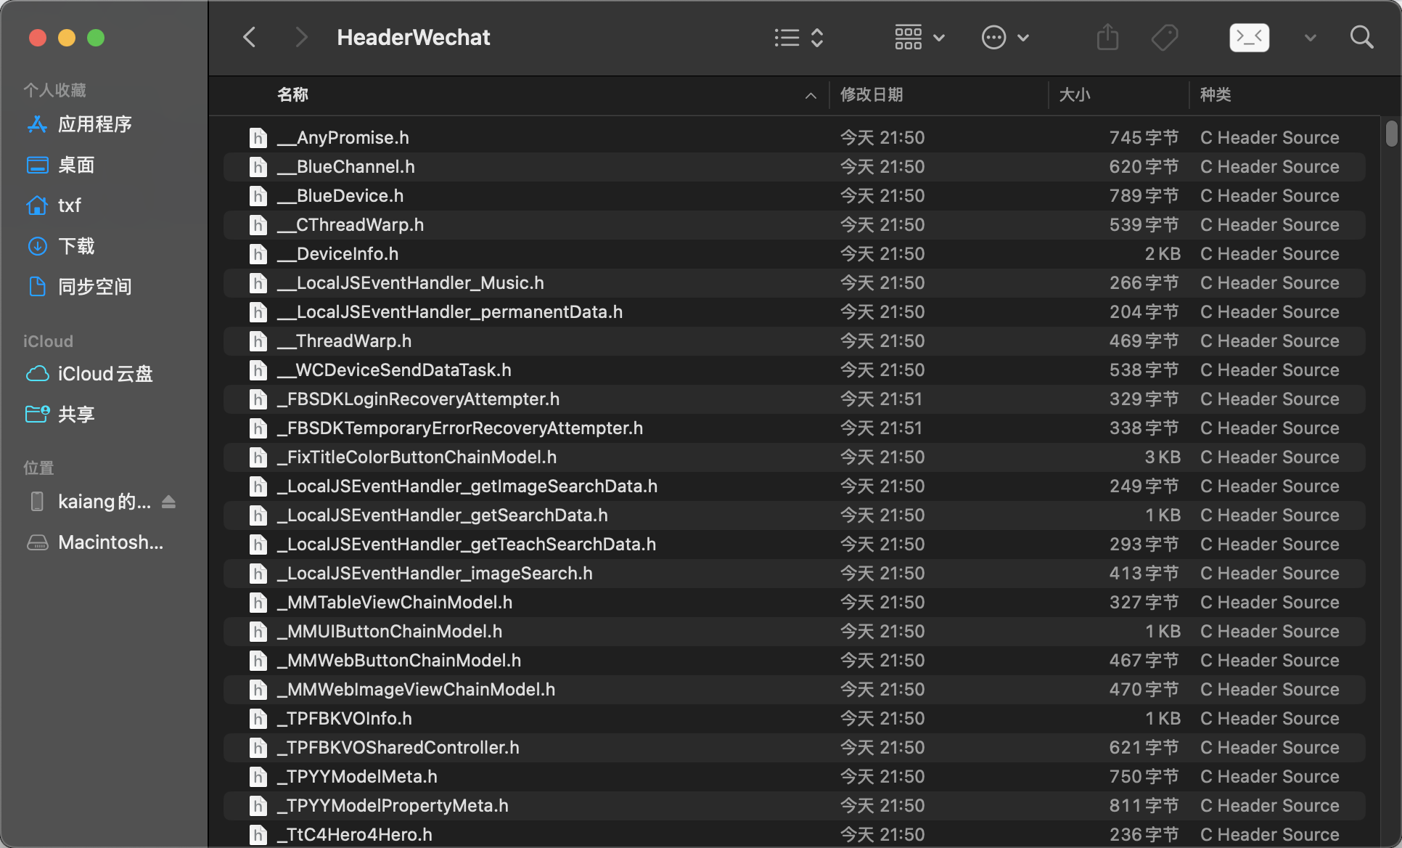Click the 2 KB size of __DeviceInfo.h
1402x848 pixels.
tap(1162, 253)
